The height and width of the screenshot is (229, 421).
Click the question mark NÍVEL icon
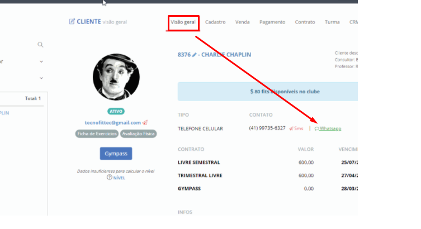pos(109,177)
